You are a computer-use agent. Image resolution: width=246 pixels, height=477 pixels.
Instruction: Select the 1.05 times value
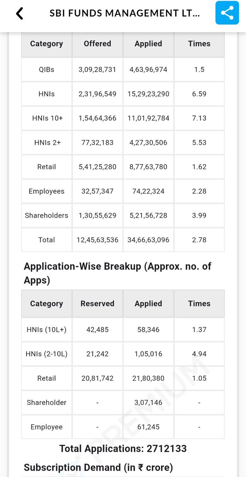click(x=199, y=378)
